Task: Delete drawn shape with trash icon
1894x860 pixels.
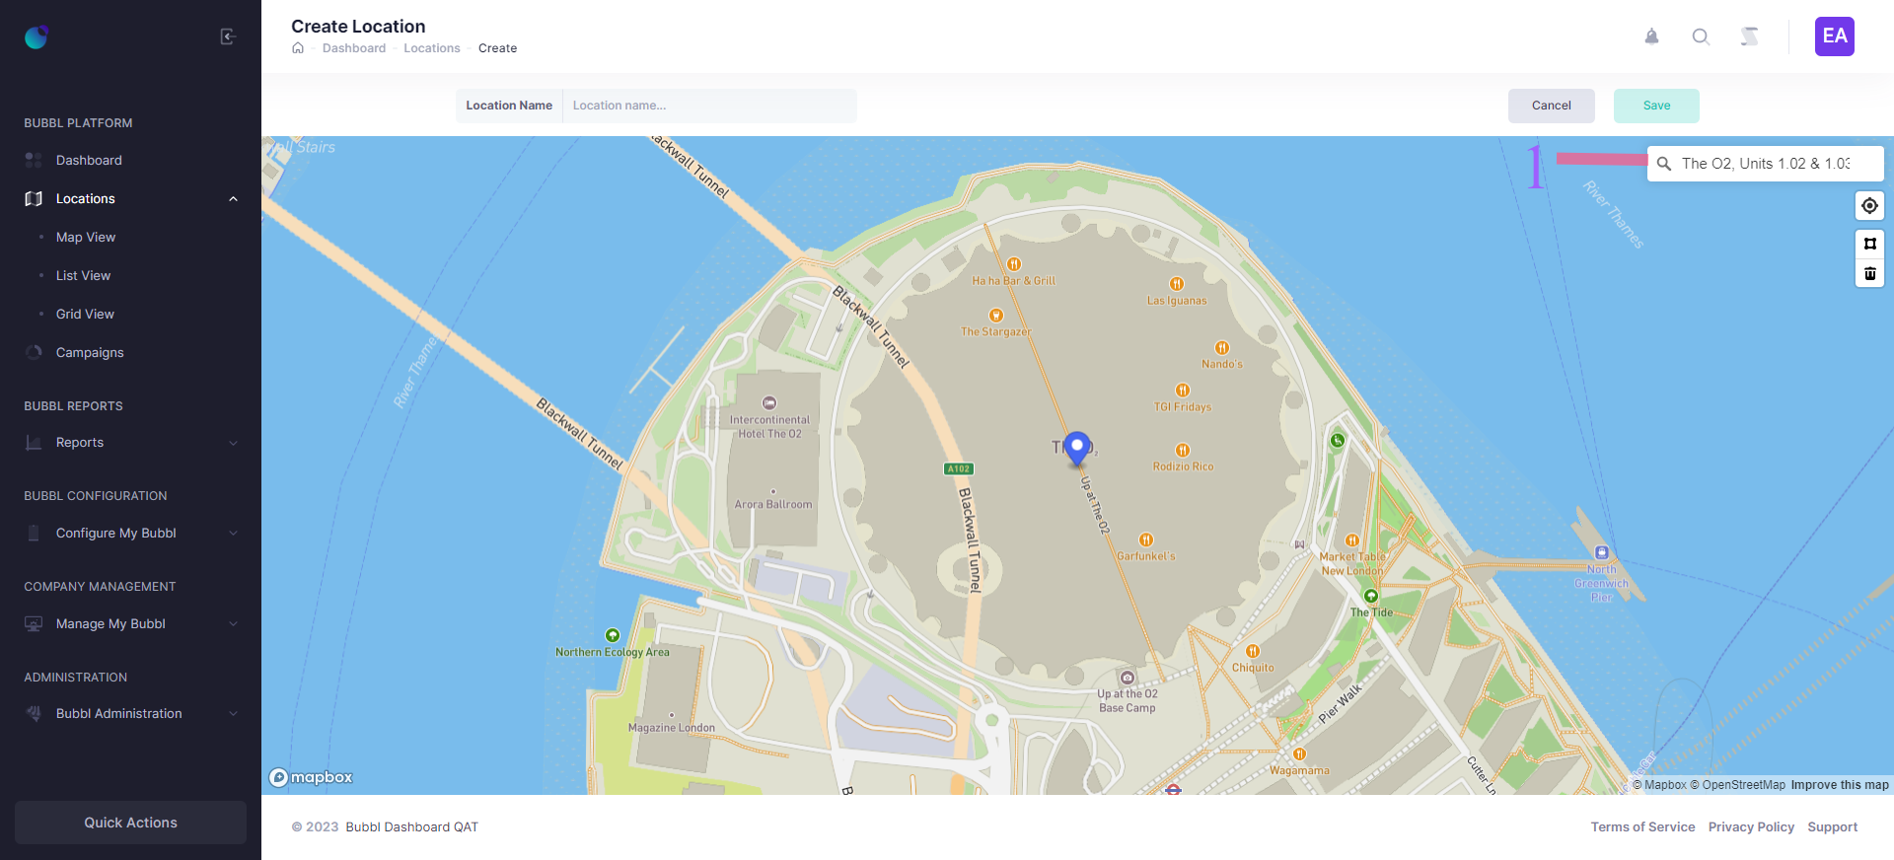Action: (x=1869, y=273)
